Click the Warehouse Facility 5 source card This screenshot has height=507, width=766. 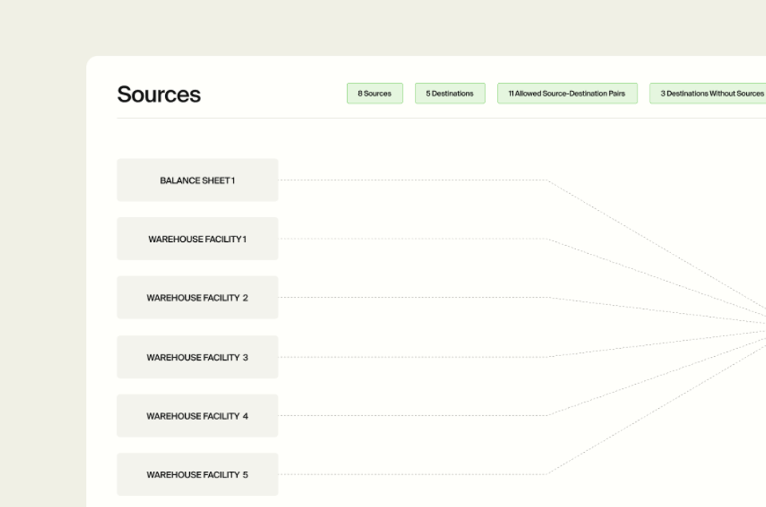[197, 474]
